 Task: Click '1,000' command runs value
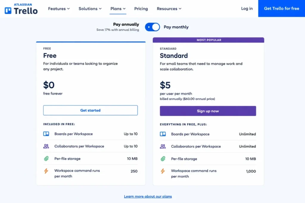pyautogui.click(x=251, y=171)
